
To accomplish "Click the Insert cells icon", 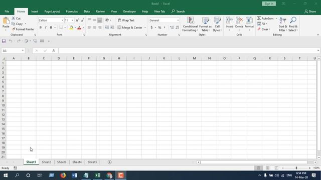I will (229, 20).
